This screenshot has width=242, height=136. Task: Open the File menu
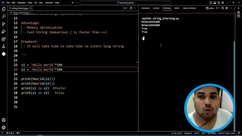[8, 3]
